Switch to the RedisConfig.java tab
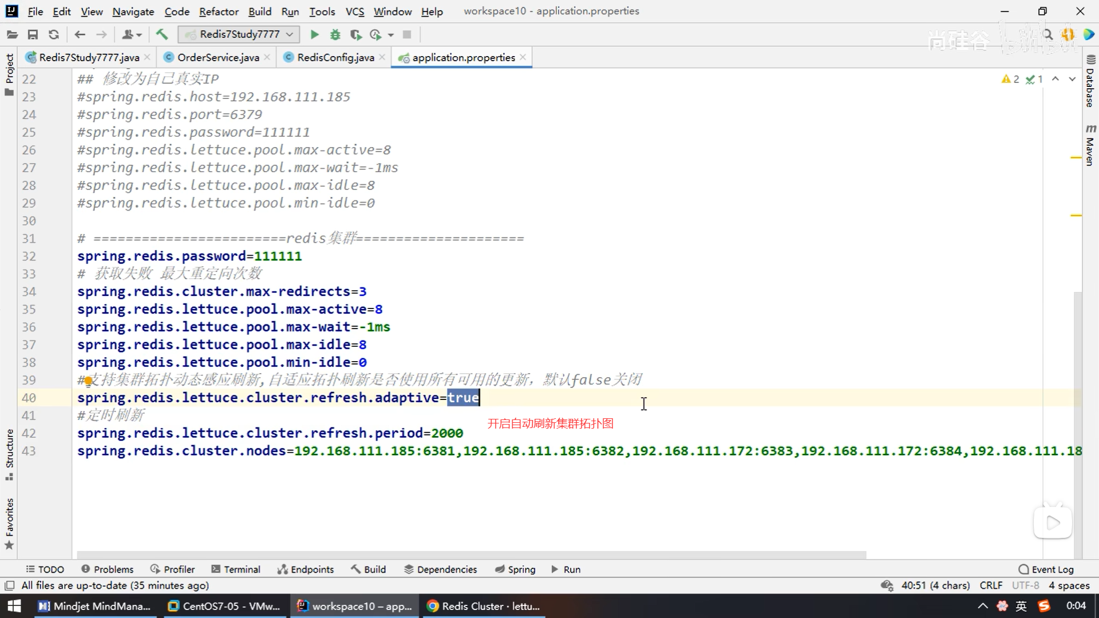 click(335, 57)
